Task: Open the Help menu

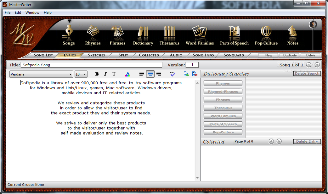Action: (48, 13)
